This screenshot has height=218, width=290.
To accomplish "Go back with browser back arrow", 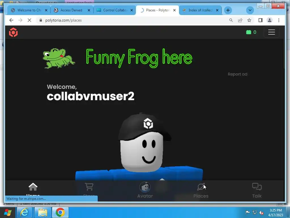I will click(11, 20).
